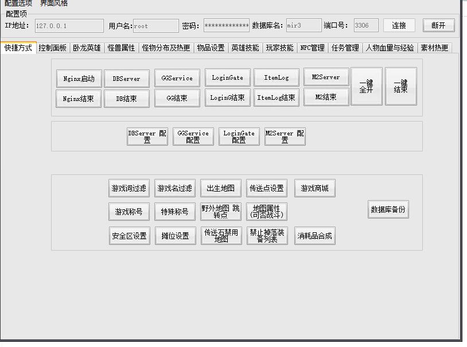Click 一键全开 to start all services
Image resolution: width=467 pixels, height=347 pixels.
pos(366,87)
